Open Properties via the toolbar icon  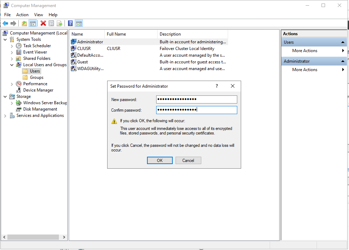click(x=51, y=23)
